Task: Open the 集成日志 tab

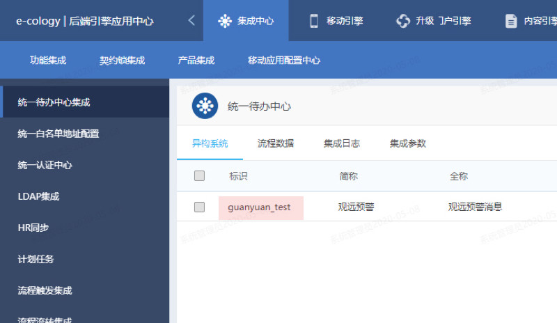Action: click(342, 143)
